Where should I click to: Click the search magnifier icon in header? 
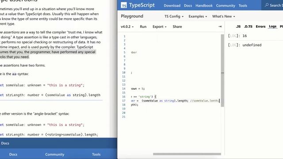click(267, 5)
